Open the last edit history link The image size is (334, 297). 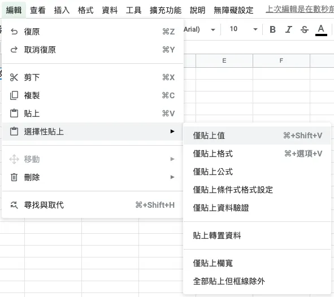click(300, 10)
